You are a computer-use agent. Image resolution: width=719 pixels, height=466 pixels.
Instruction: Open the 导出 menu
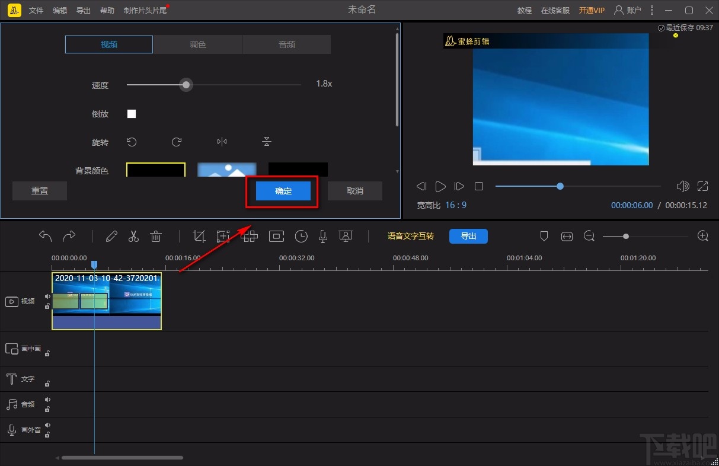84,11
